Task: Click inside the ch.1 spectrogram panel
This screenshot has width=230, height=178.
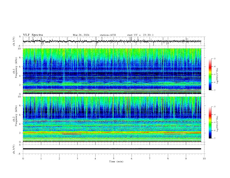Action: click(x=112, y=71)
